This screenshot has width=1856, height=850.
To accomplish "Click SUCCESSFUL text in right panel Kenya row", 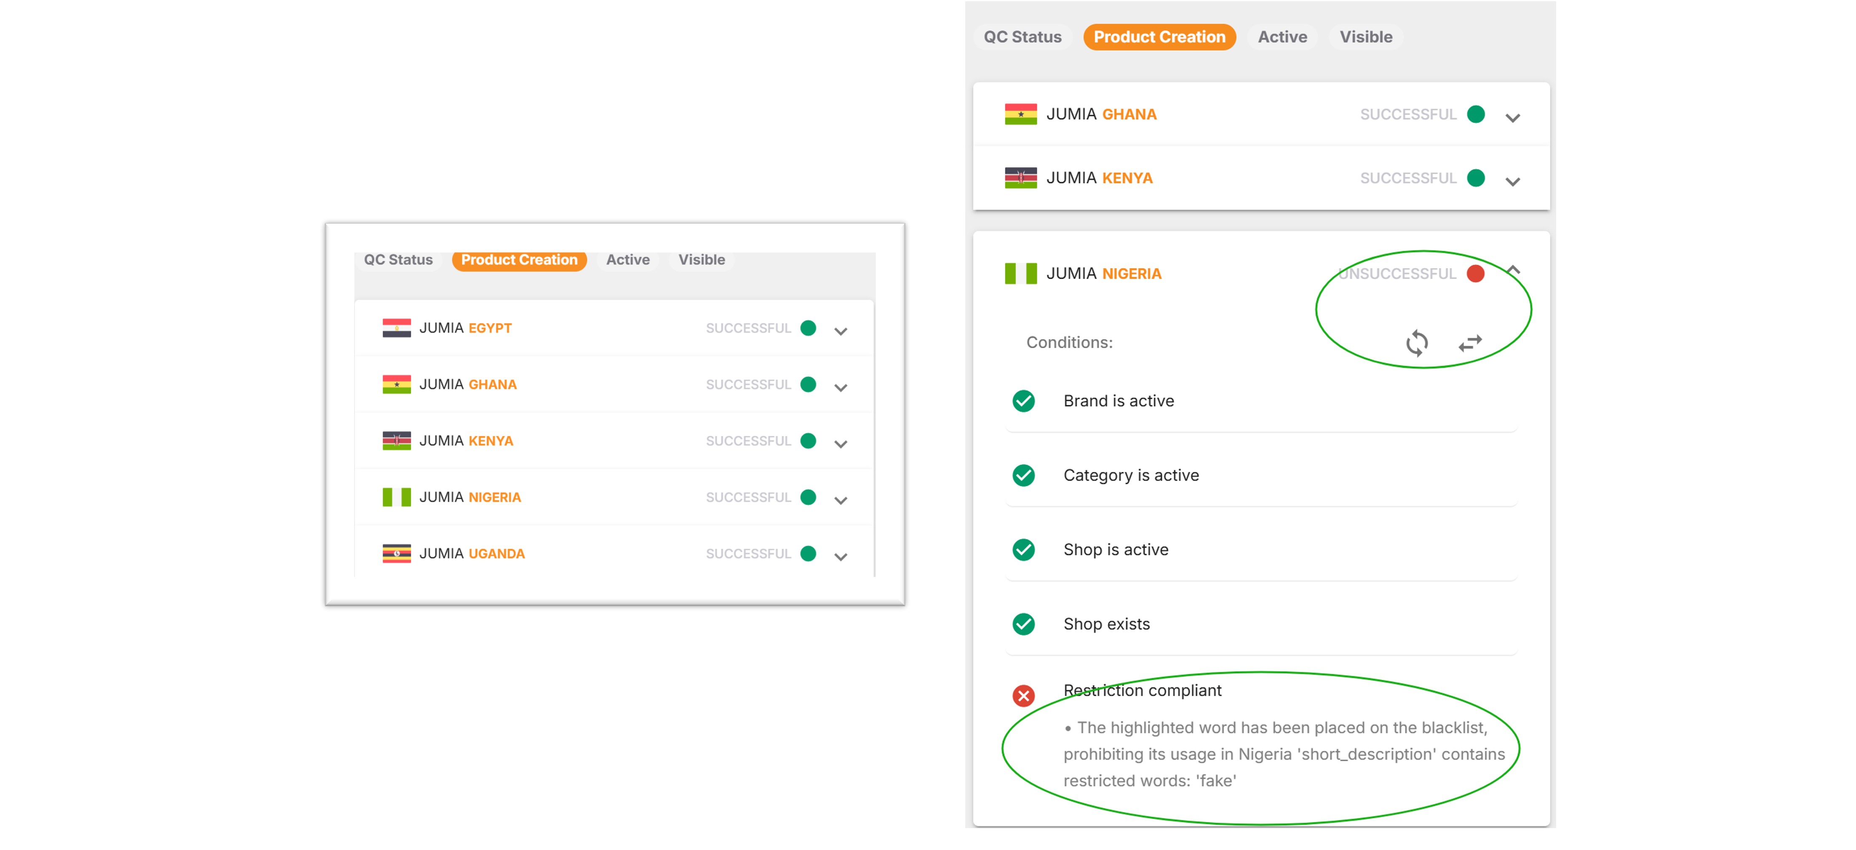I will (x=1408, y=178).
